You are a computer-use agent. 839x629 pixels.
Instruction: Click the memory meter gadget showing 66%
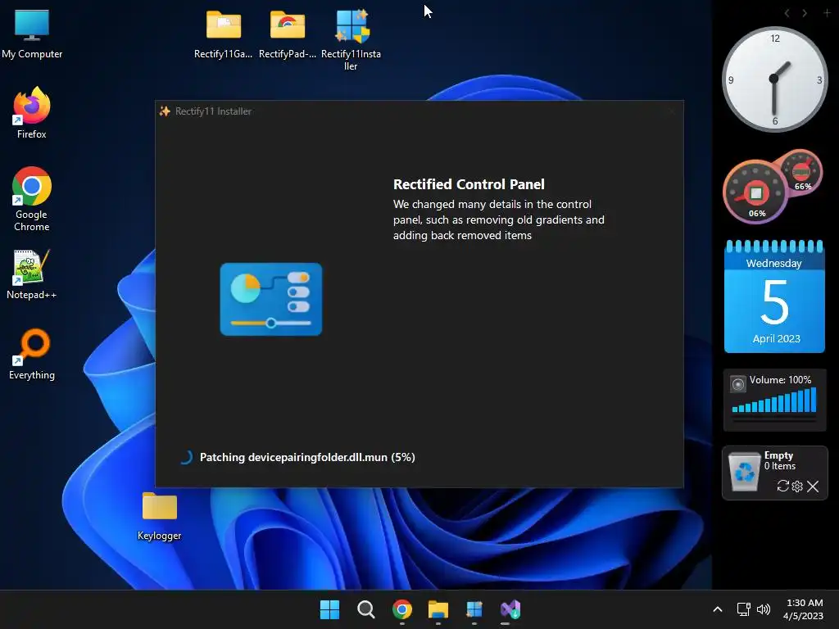pyautogui.click(x=801, y=173)
